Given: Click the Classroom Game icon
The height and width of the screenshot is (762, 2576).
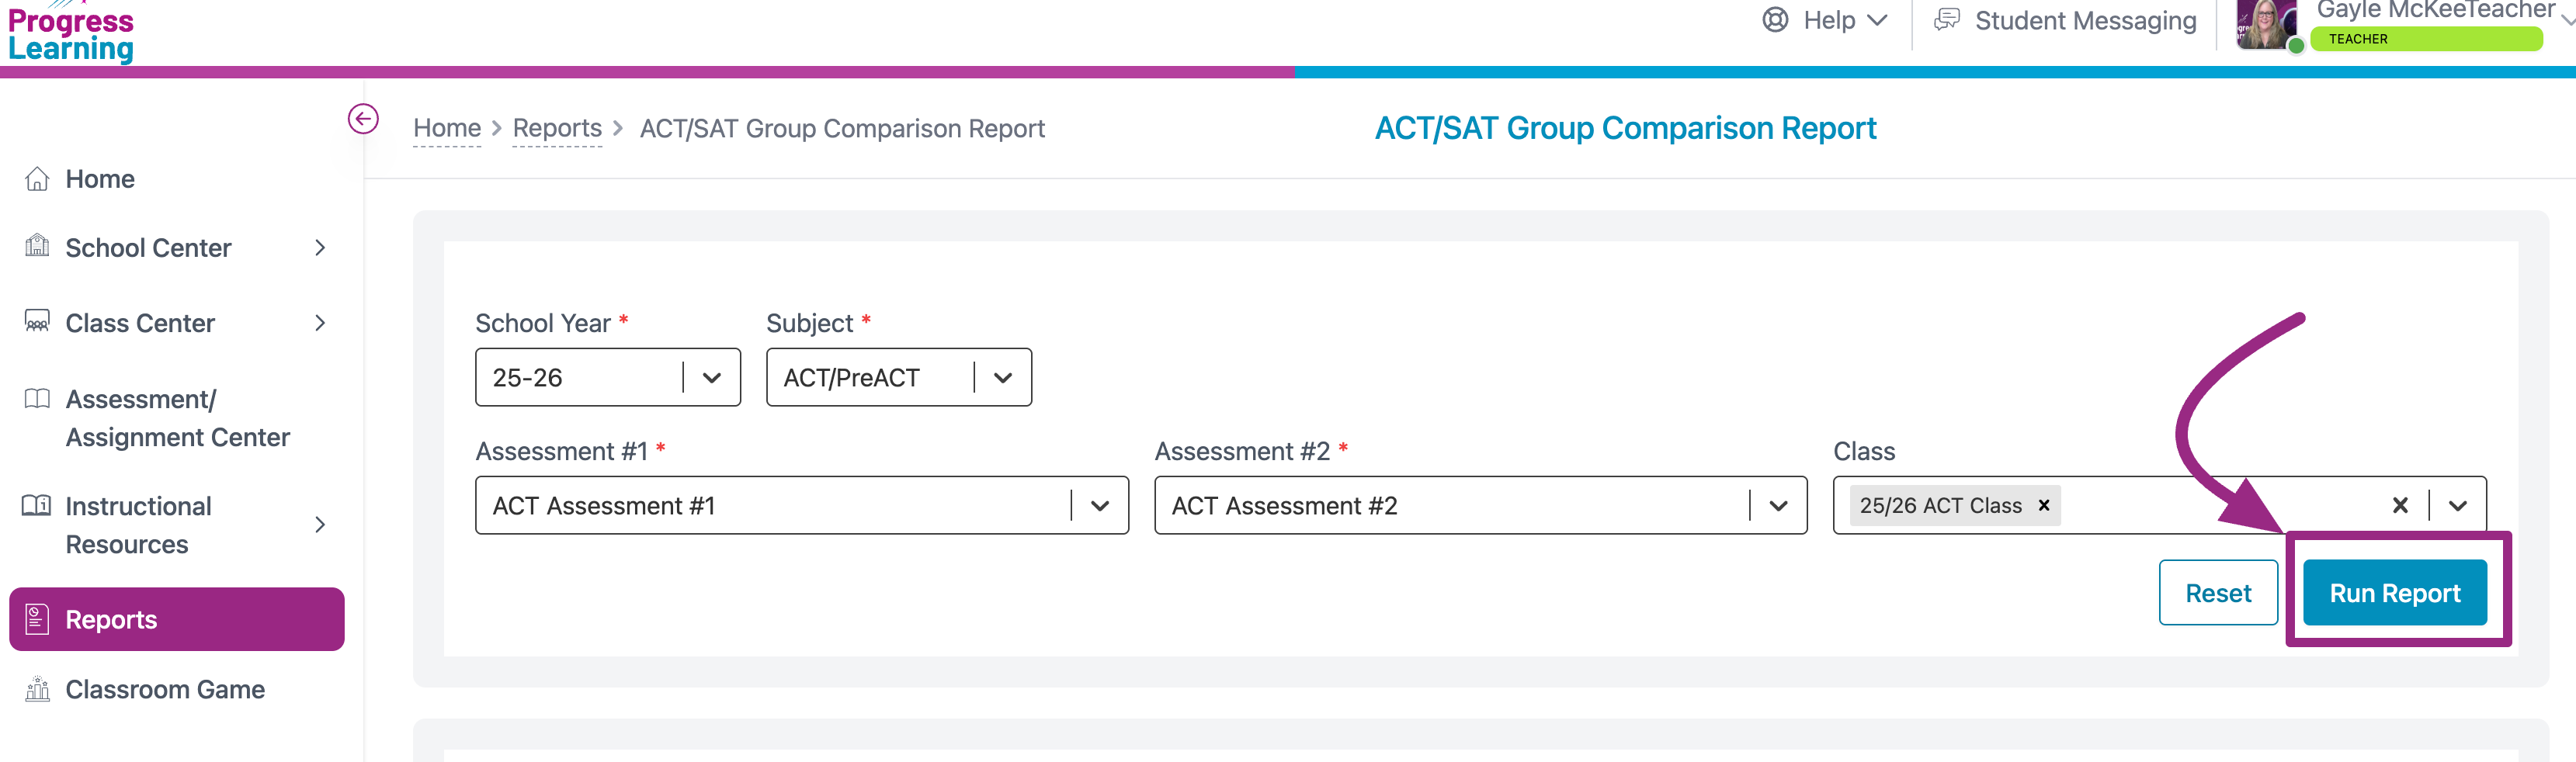Looking at the screenshot, I should [x=37, y=689].
